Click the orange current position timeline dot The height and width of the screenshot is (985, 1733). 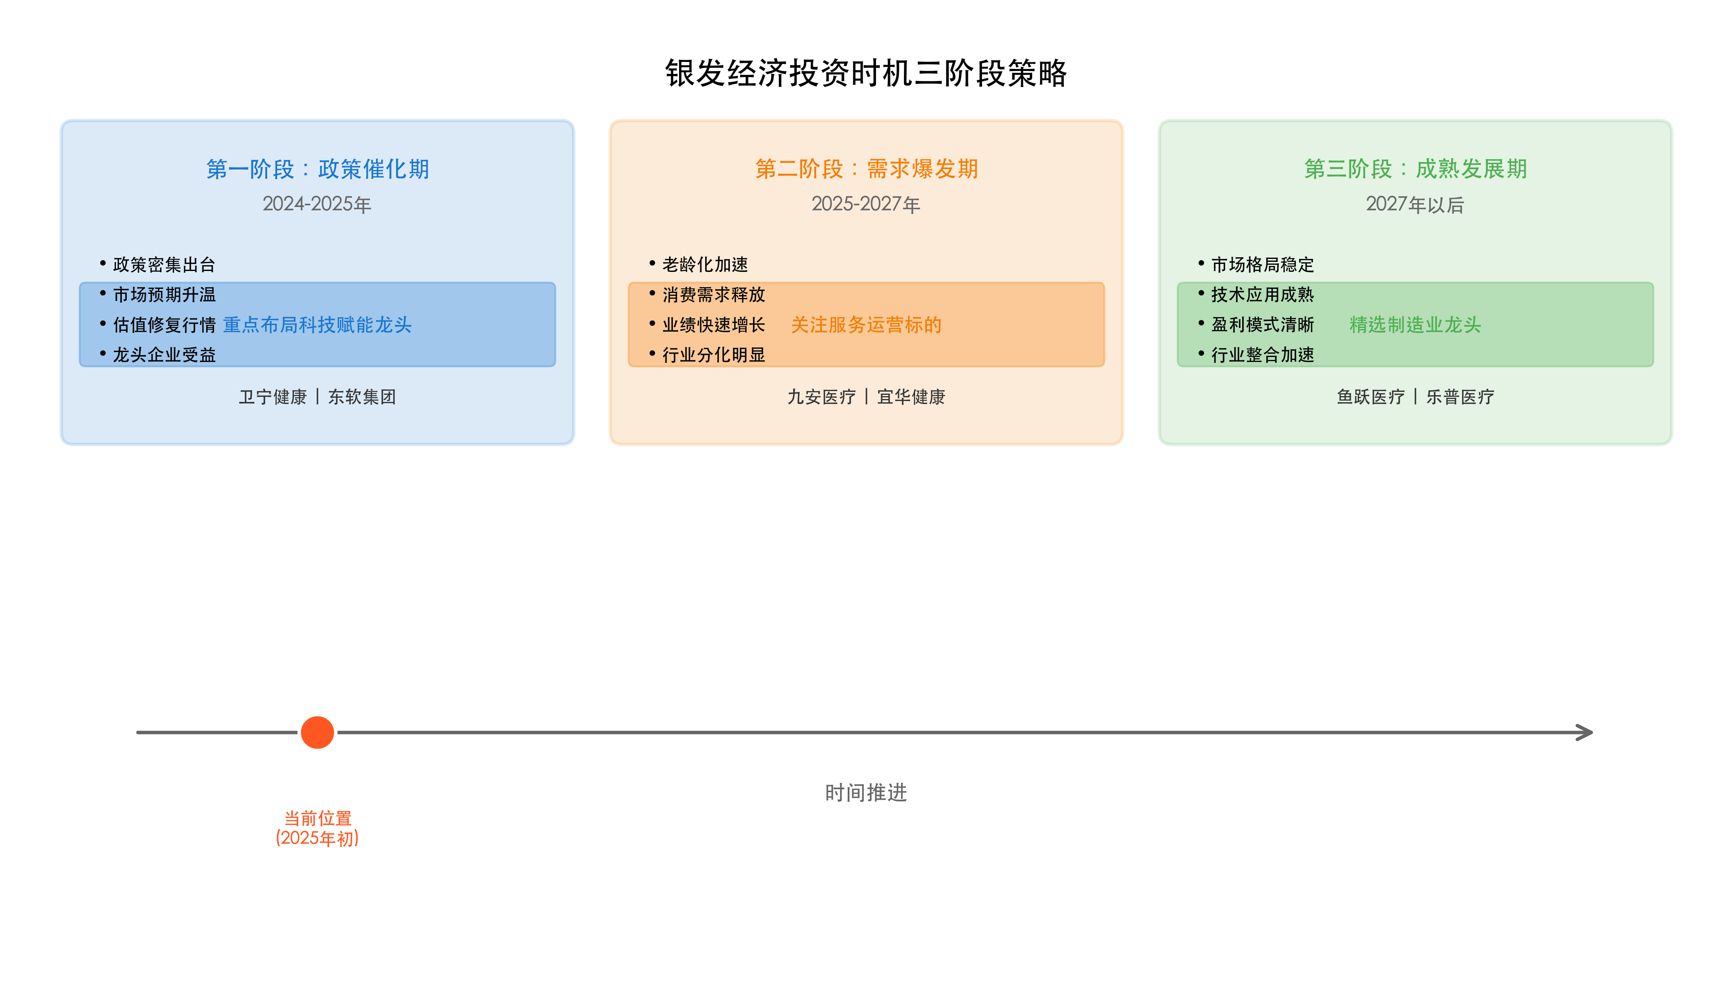pyautogui.click(x=317, y=732)
